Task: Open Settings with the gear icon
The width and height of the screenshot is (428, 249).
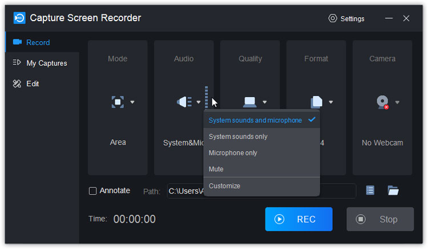Action: pyautogui.click(x=333, y=18)
